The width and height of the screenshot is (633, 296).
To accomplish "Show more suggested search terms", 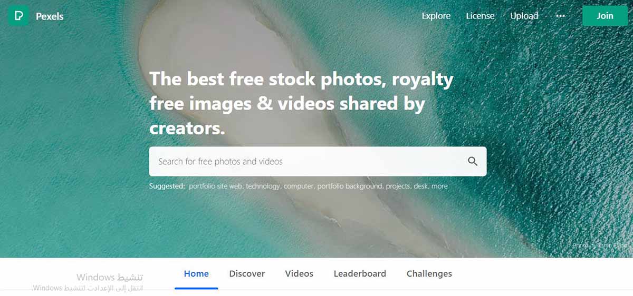I will pos(439,186).
